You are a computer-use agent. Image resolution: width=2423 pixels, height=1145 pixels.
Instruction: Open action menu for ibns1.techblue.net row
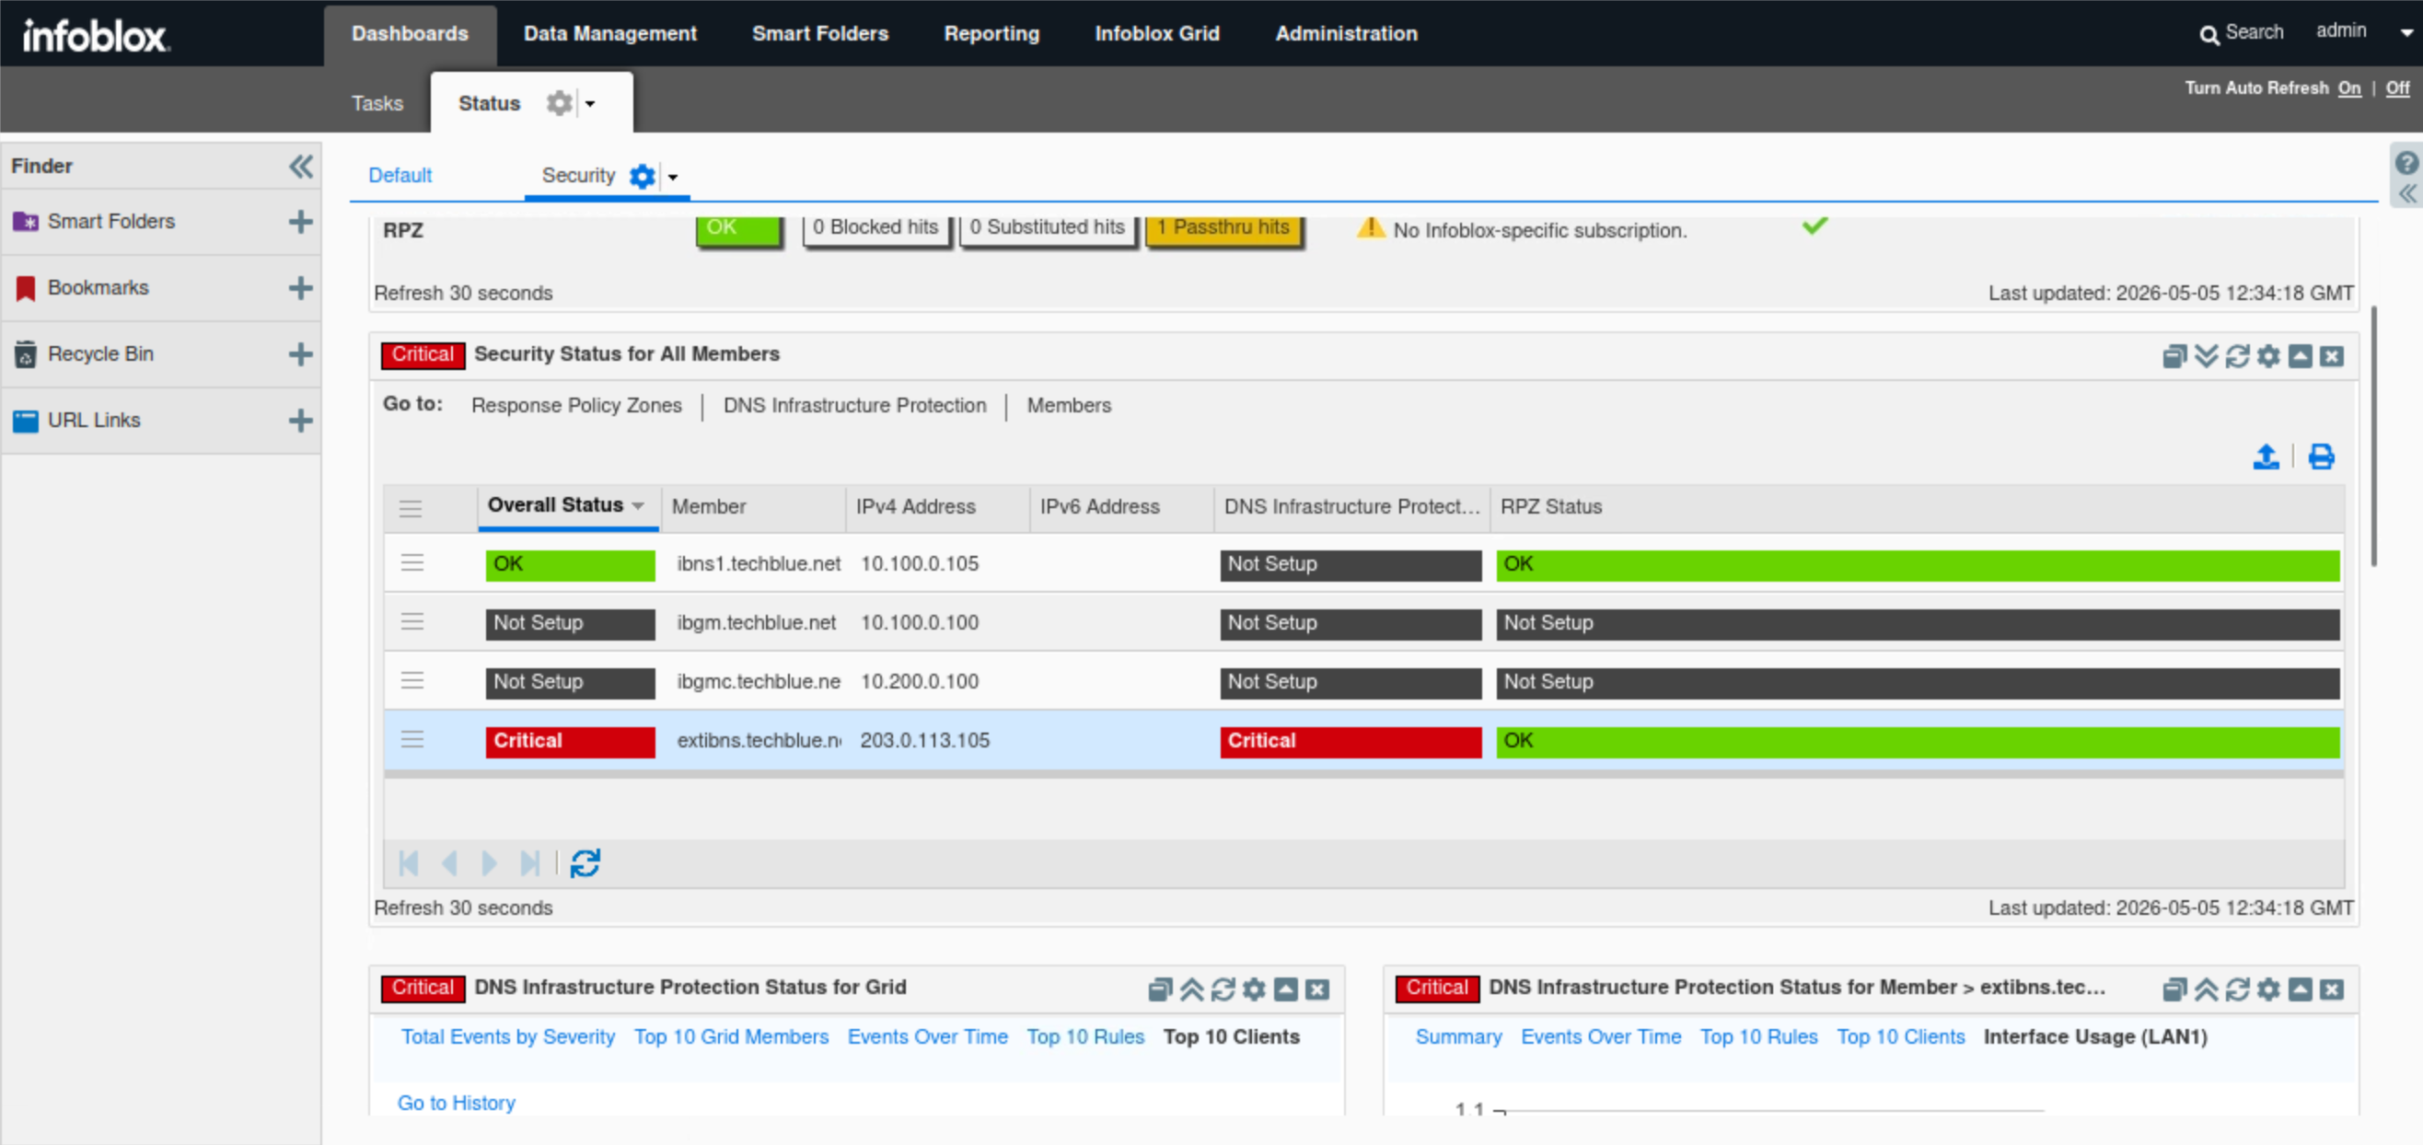(x=412, y=562)
